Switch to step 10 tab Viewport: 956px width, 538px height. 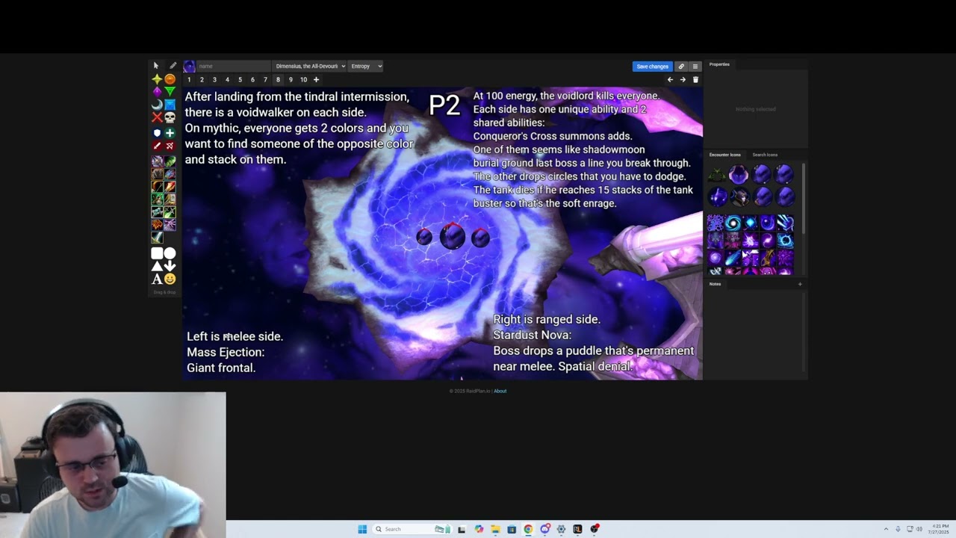[303, 80]
